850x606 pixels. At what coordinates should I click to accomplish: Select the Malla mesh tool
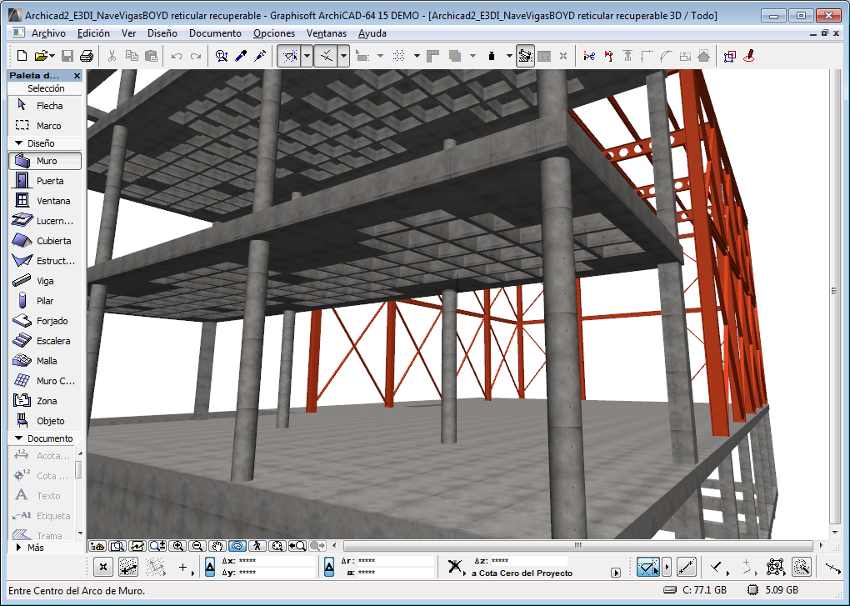[45, 361]
